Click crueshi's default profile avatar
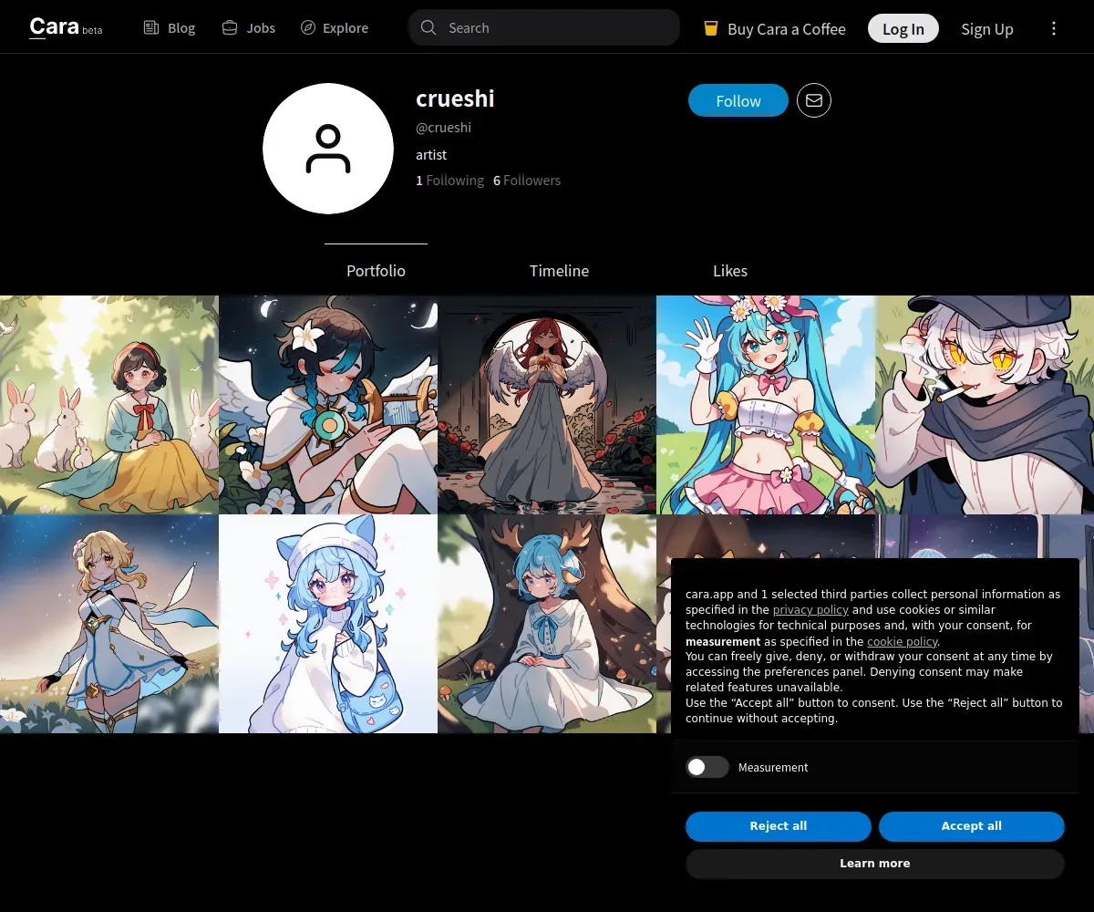The width and height of the screenshot is (1094, 912). [x=328, y=149]
